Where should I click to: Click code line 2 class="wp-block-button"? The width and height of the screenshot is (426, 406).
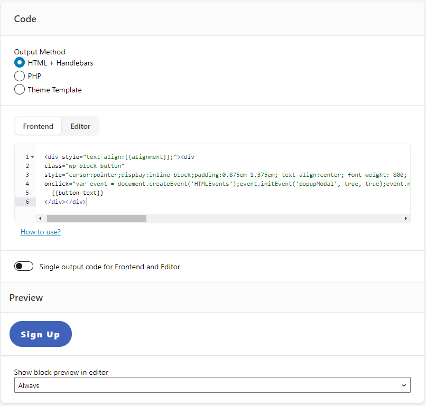pyautogui.click(x=85, y=166)
